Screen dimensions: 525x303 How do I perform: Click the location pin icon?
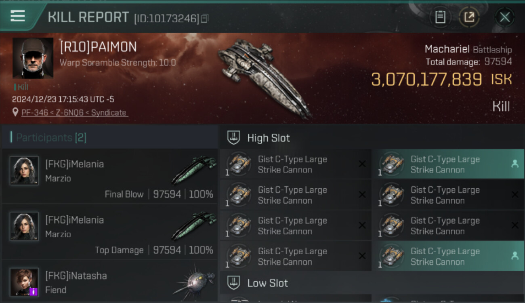(15, 112)
